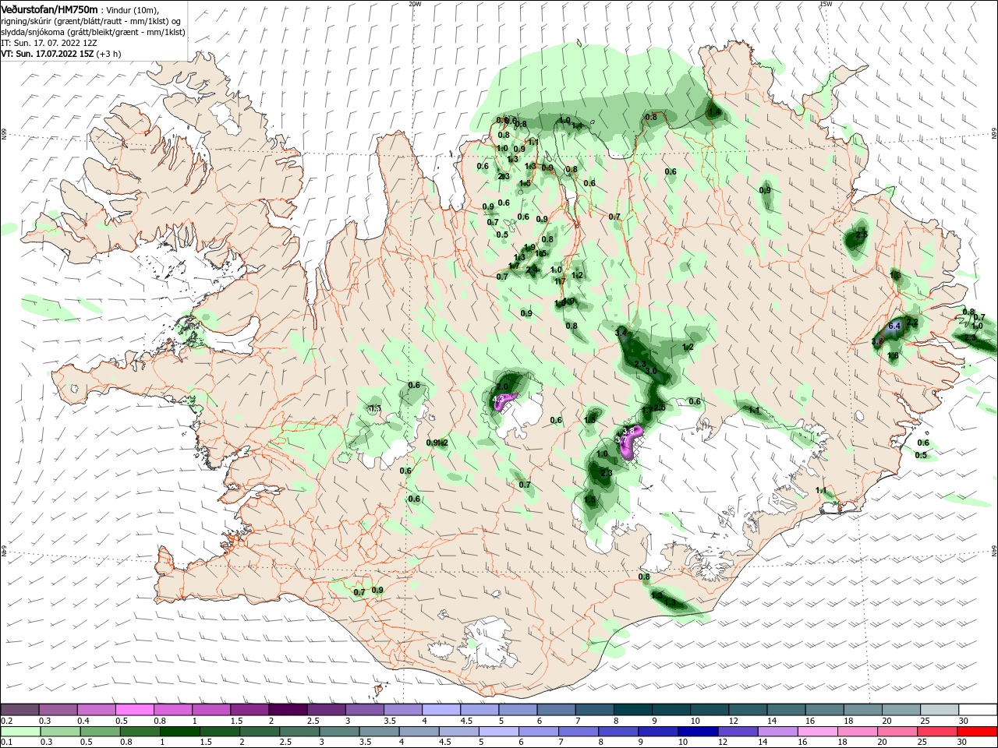Select the magenta-purple 1.5 snow swatch
The width and height of the screenshot is (998, 748).
tap(250, 710)
